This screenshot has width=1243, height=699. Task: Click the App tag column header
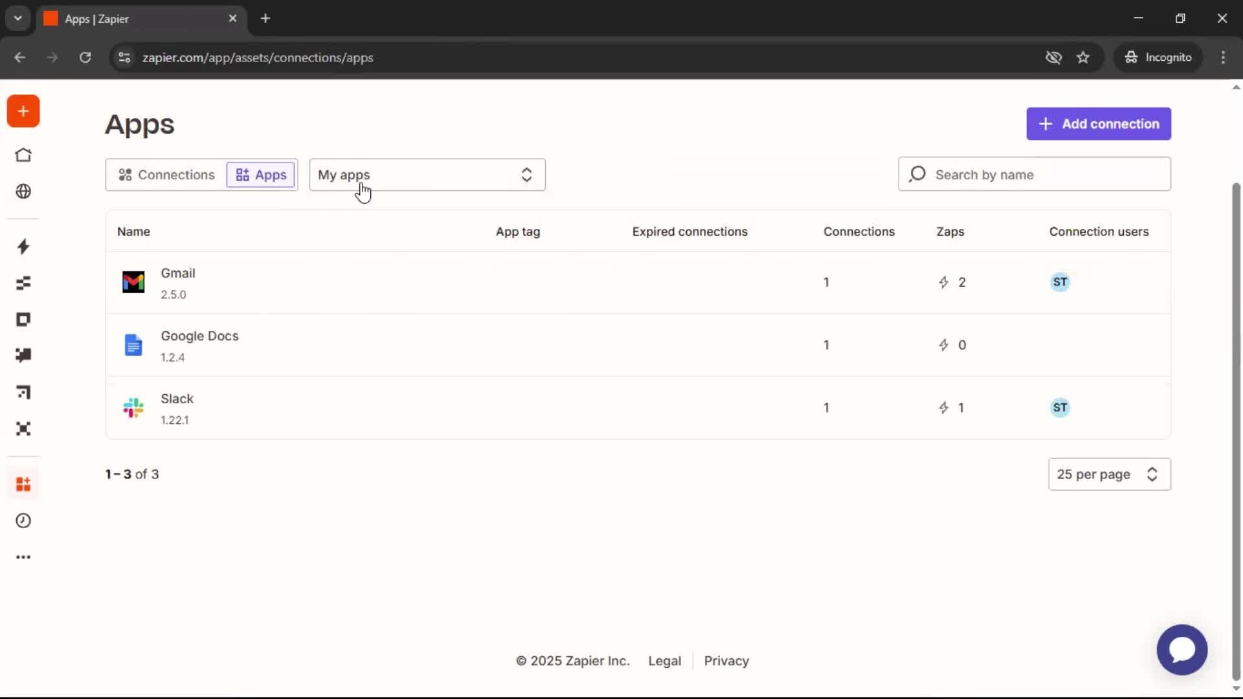518,232
